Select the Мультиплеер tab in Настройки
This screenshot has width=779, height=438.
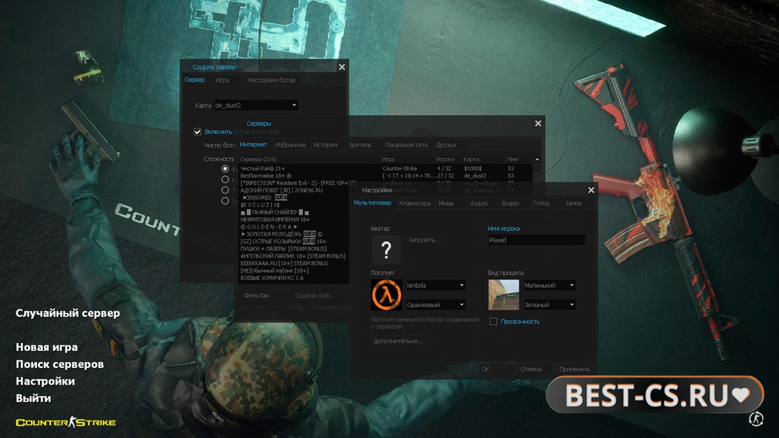[x=373, y=202]
